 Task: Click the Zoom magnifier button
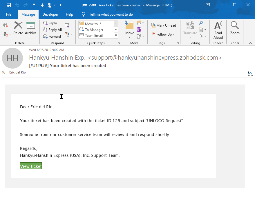[235, 28]
